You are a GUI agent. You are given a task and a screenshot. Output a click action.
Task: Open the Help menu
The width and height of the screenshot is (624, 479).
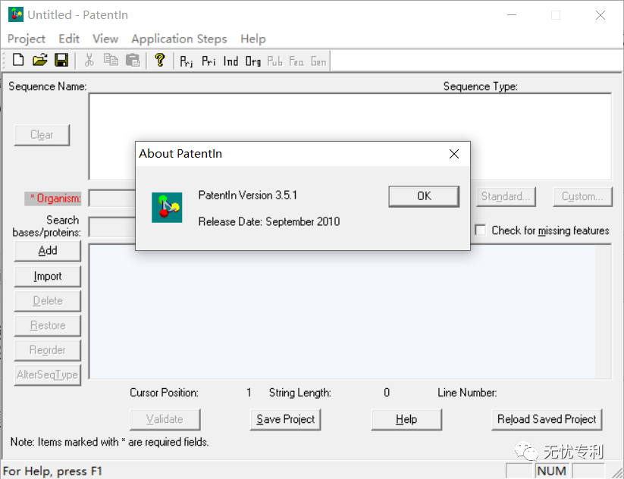pyautogui.click(x=253, y=39)
